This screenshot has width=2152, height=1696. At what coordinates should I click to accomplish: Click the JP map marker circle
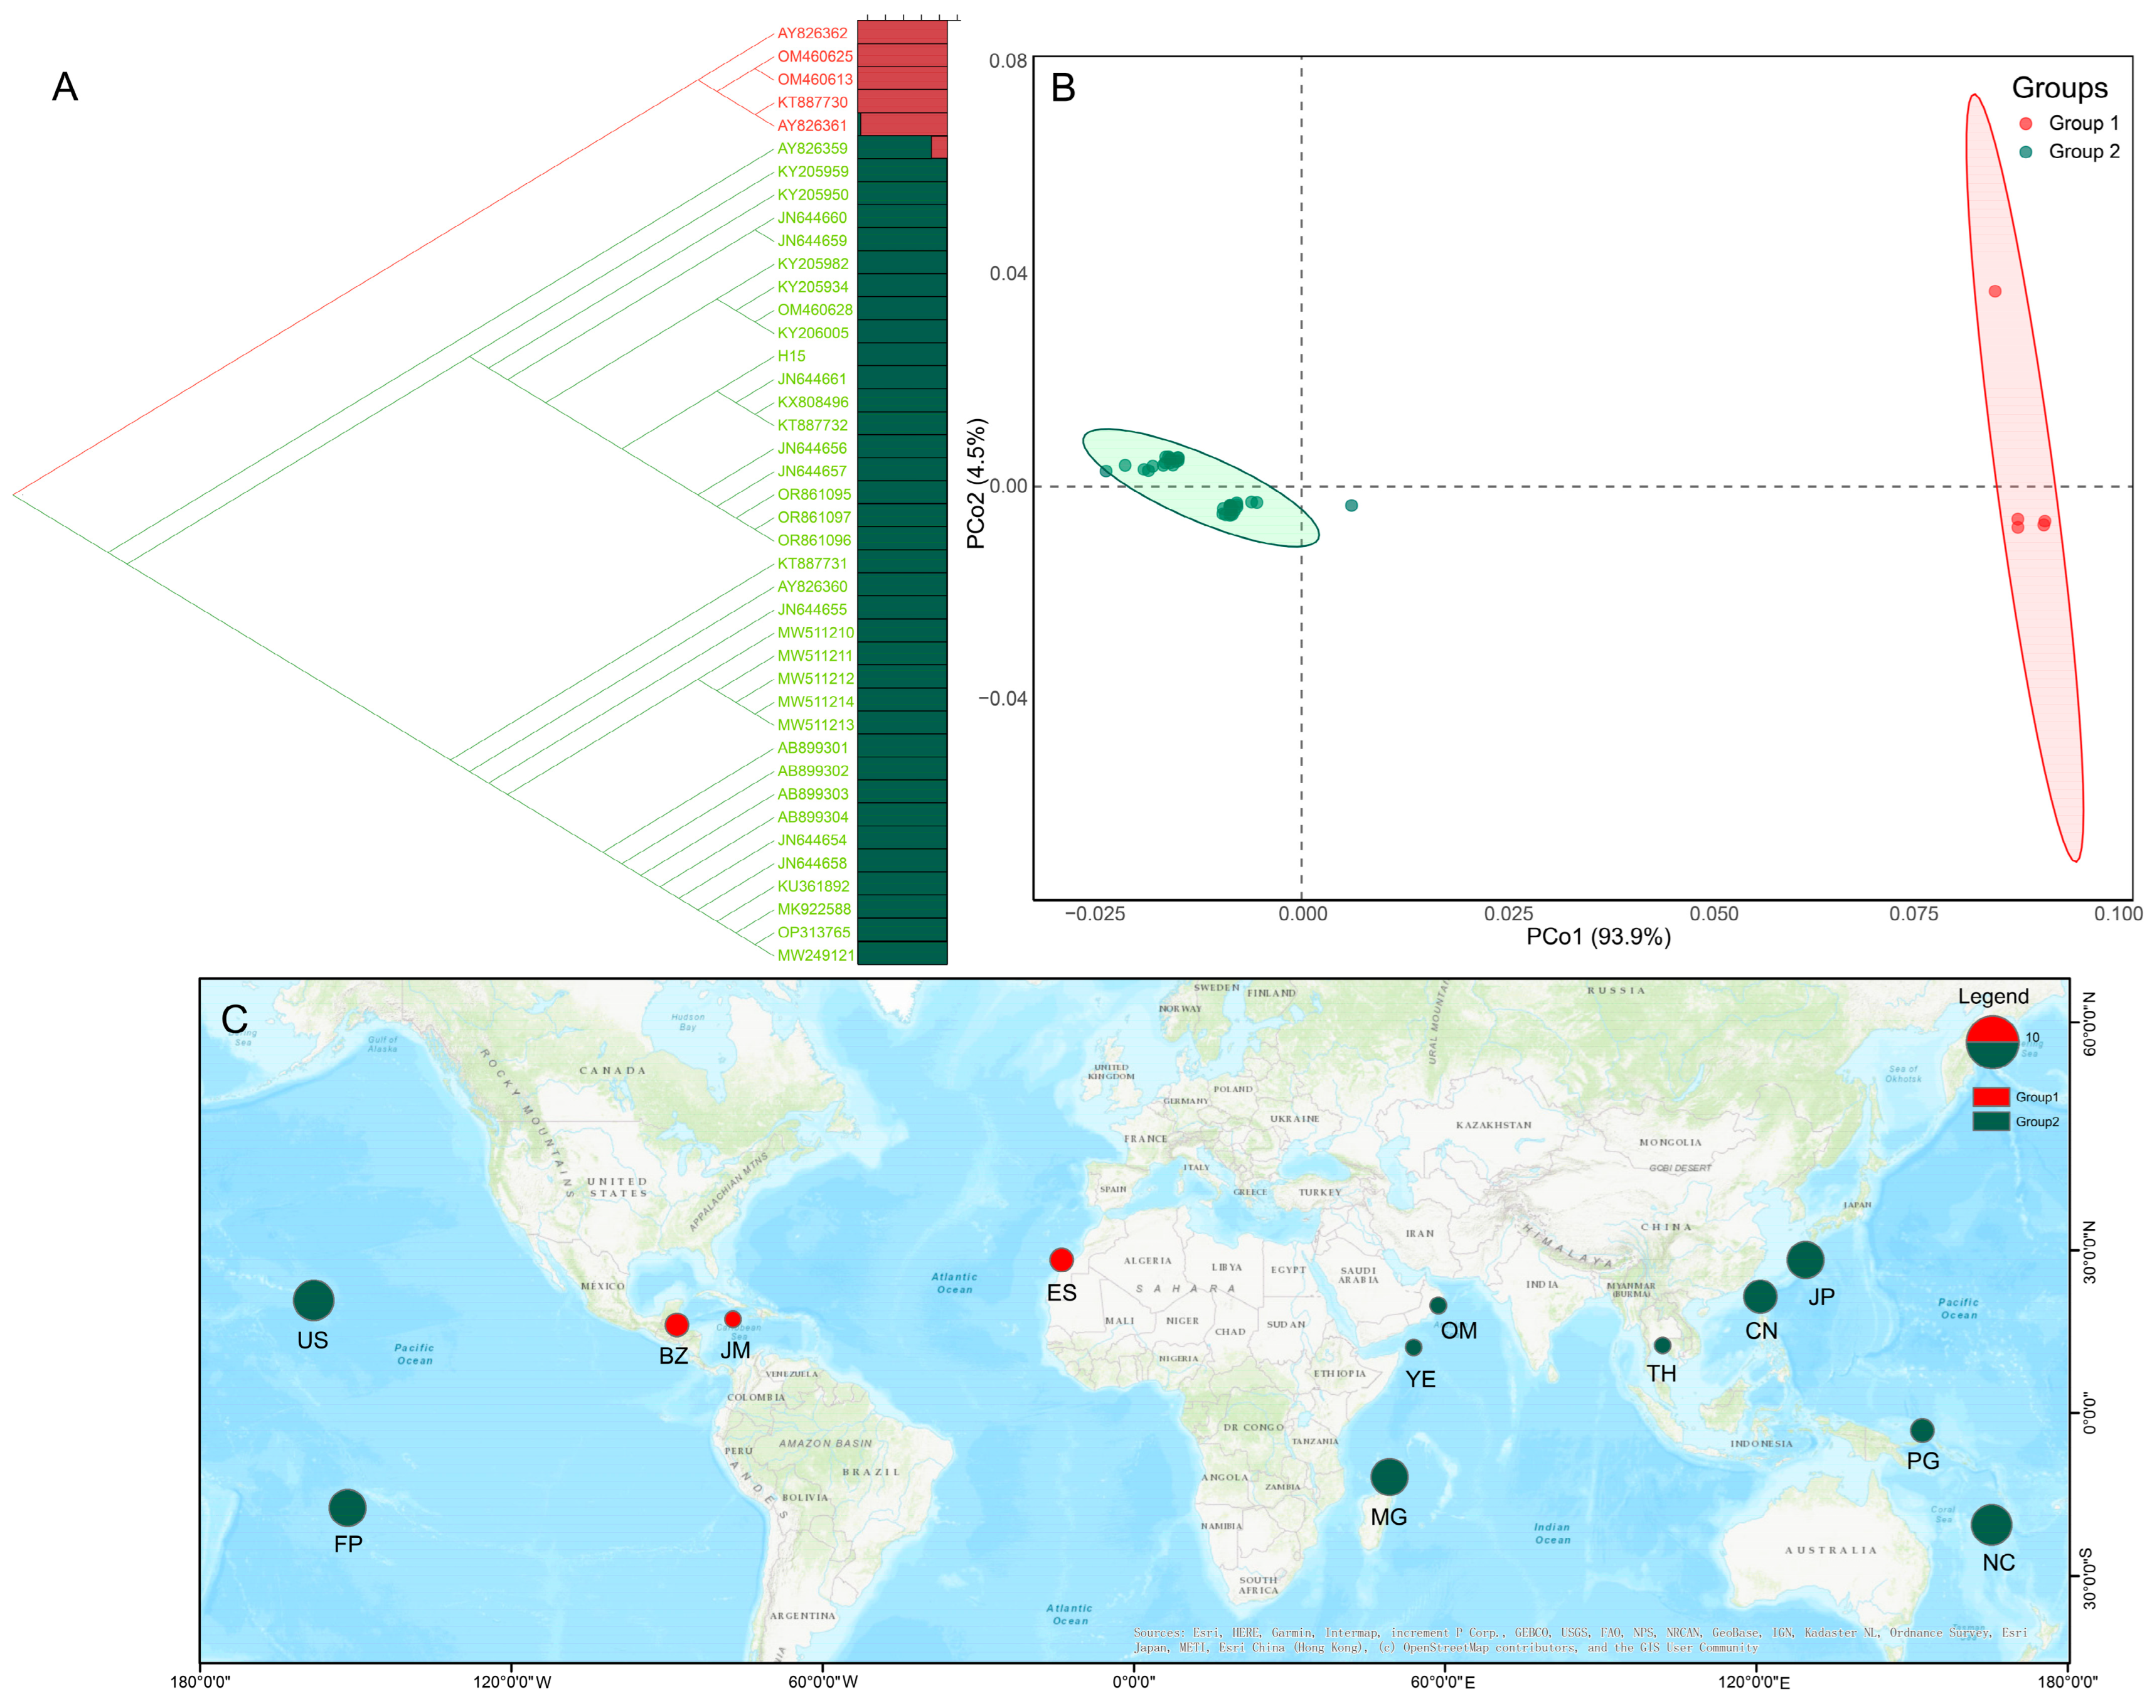tap(1804, 1259)
